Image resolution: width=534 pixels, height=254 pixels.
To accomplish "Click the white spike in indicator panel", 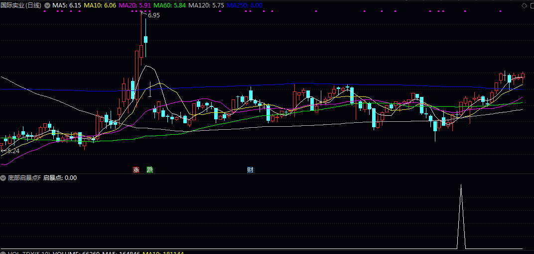I will (x=461, y=217).
